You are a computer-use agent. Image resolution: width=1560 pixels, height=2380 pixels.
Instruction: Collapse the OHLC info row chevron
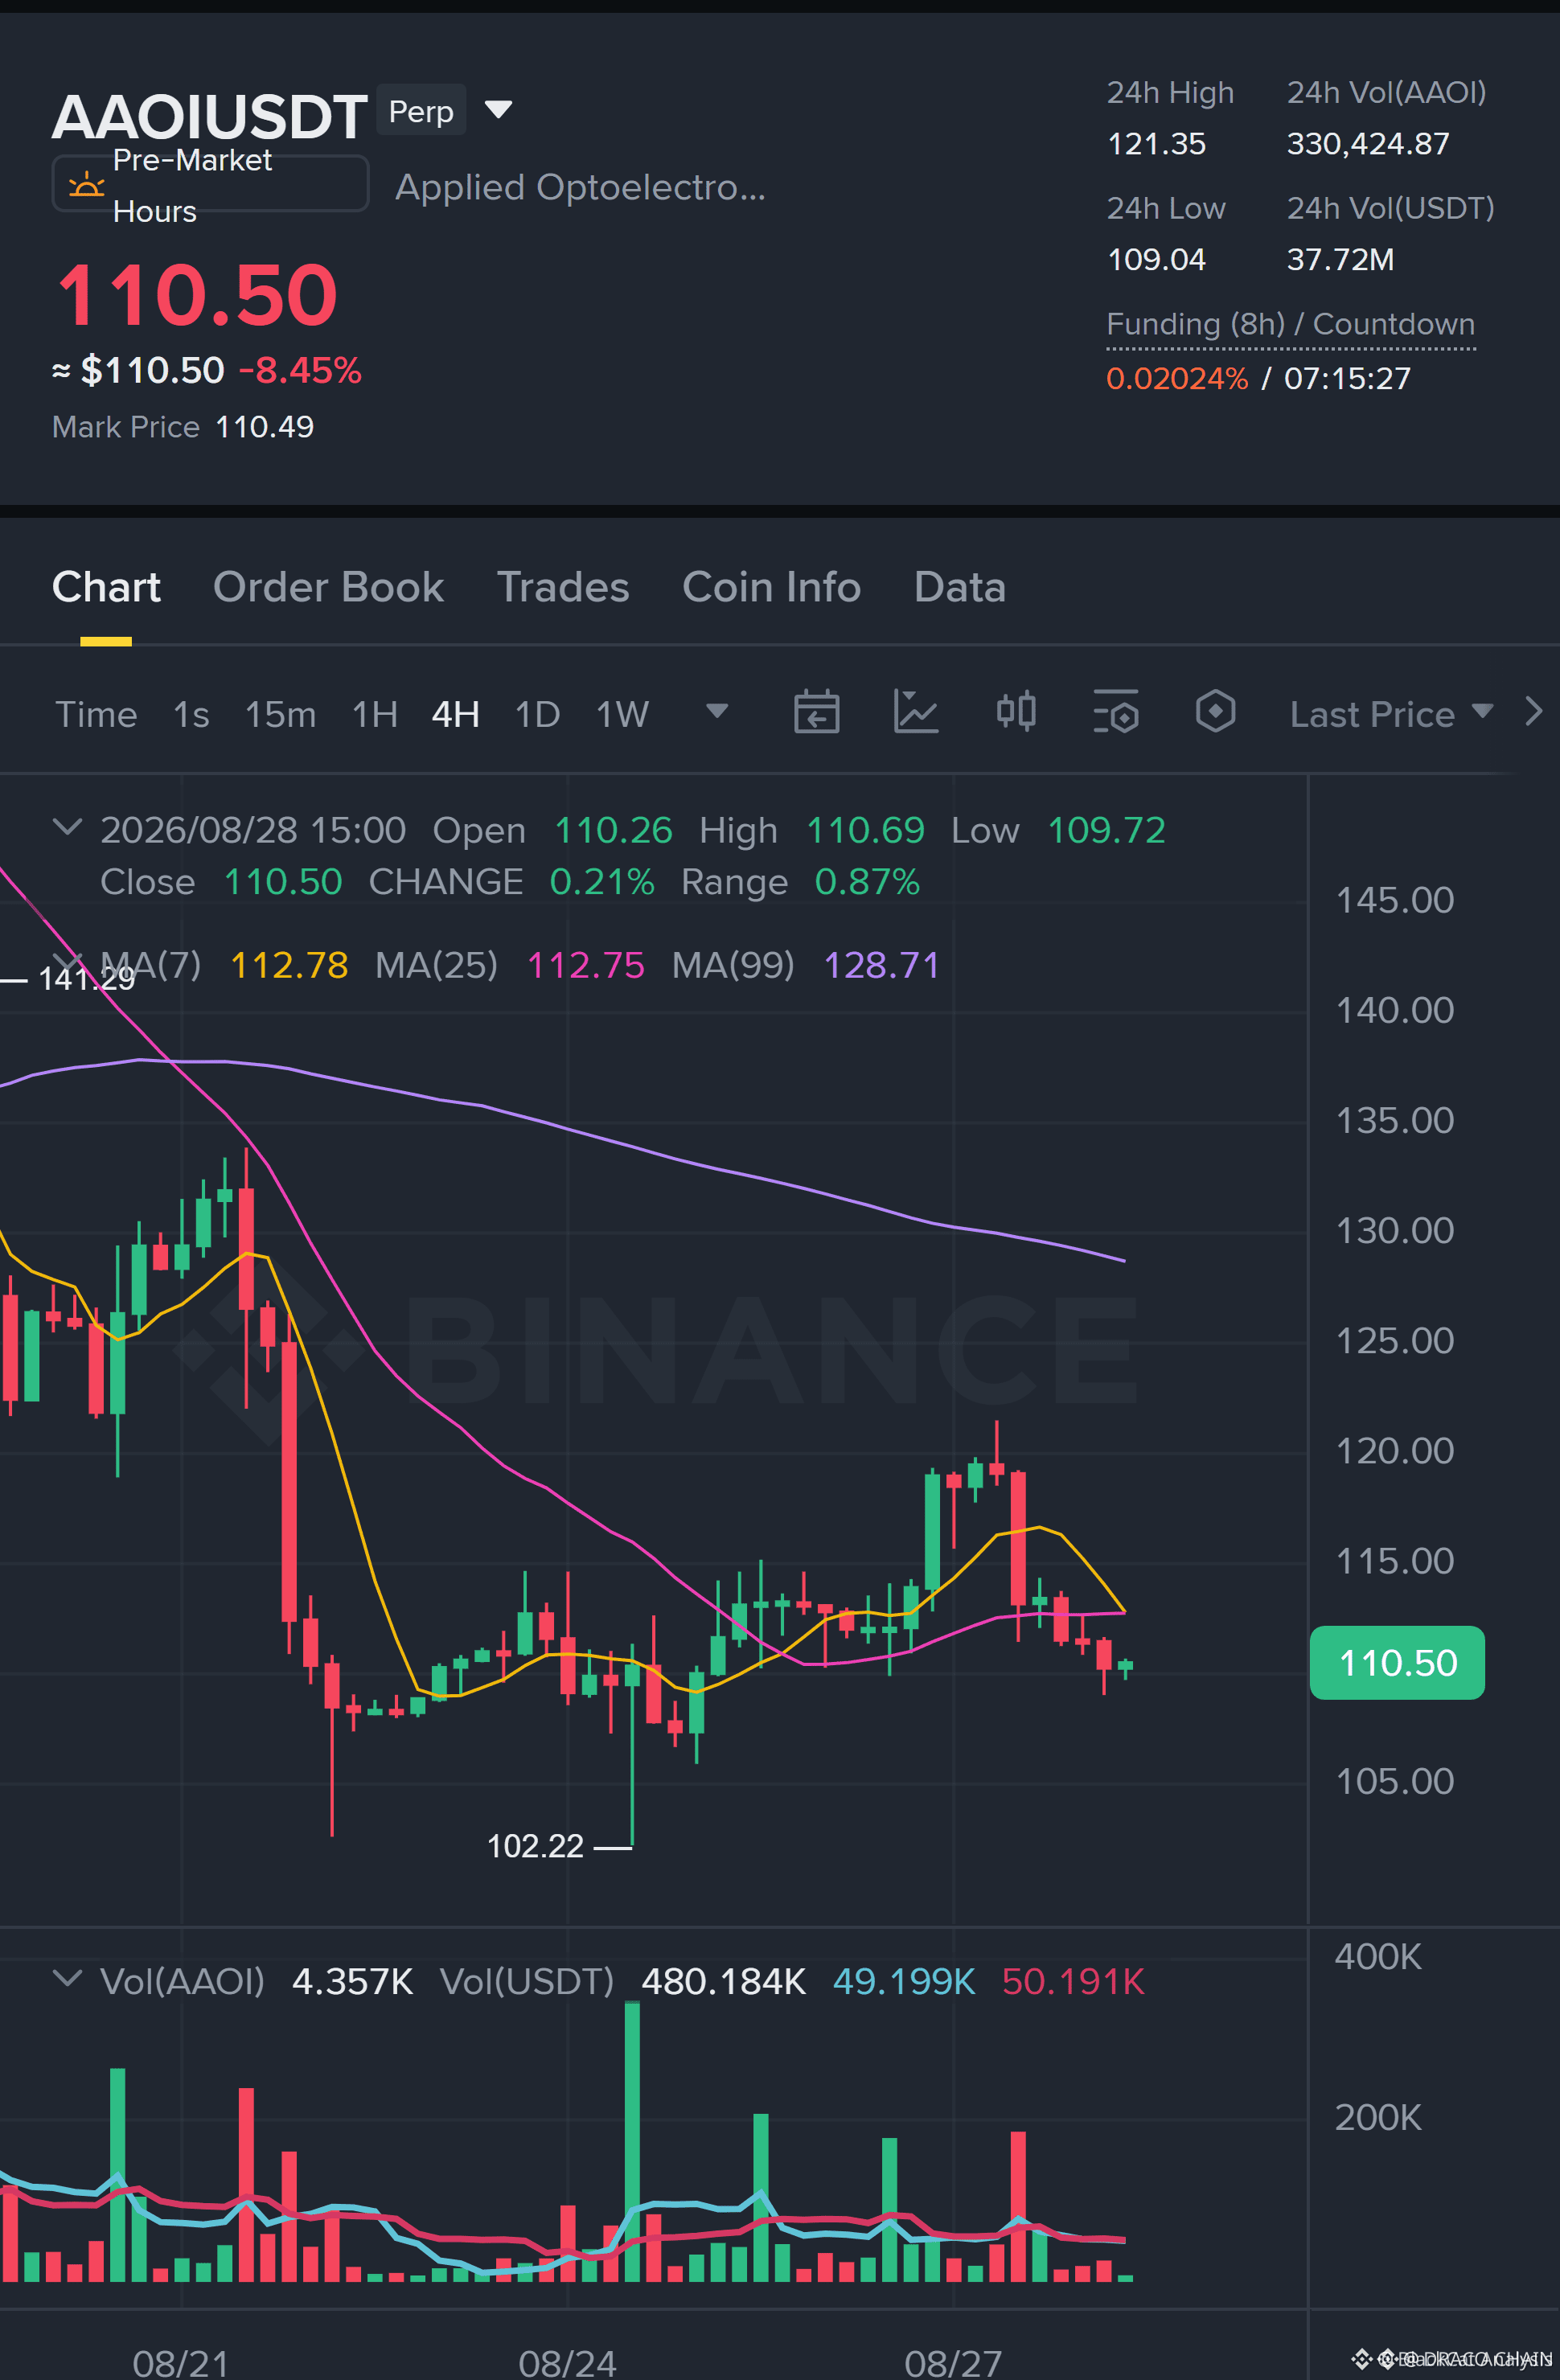coord(67,827)
